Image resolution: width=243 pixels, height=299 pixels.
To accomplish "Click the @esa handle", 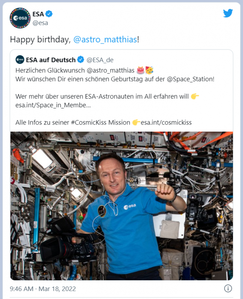I will 40,23.
